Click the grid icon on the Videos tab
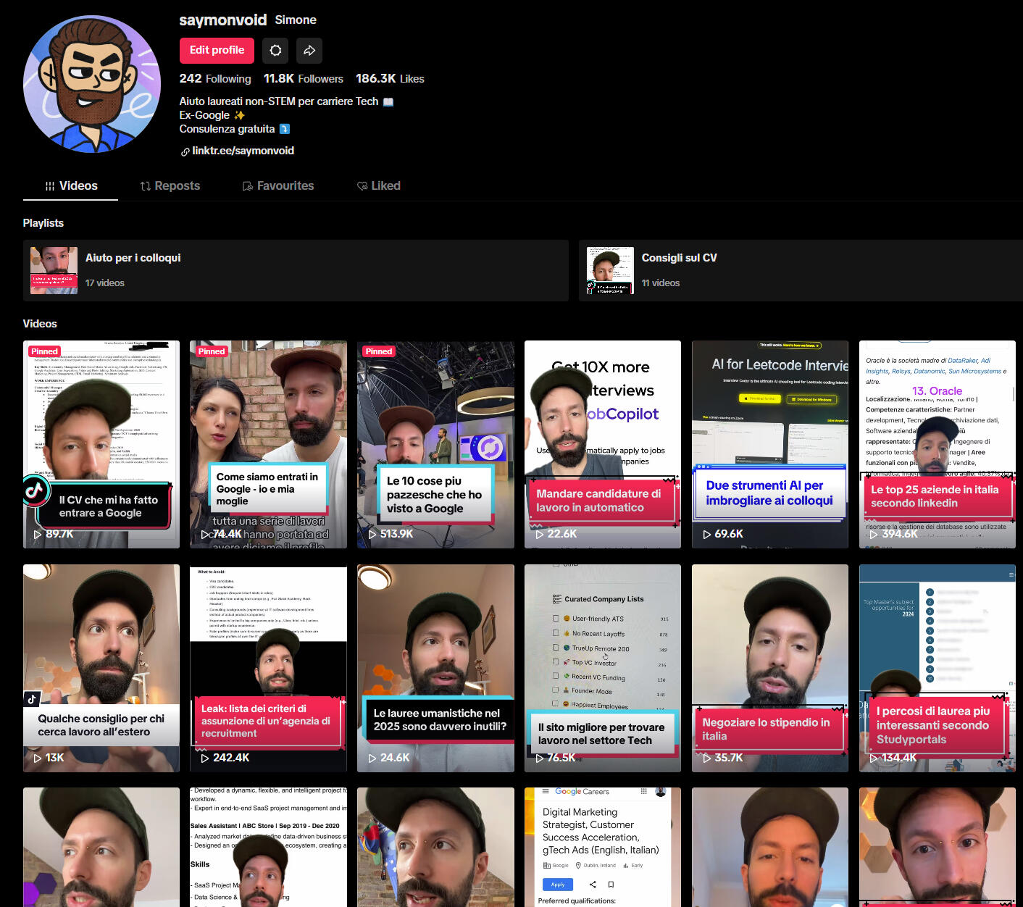Screen dimensions: 1023x907 click(49, 185)
